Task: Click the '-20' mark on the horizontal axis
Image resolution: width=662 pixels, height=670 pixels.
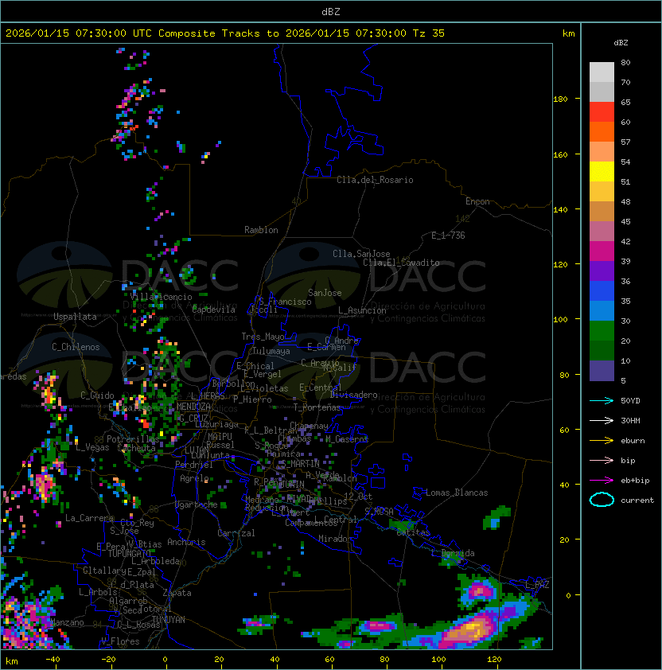Action: (x=108, y=660)
